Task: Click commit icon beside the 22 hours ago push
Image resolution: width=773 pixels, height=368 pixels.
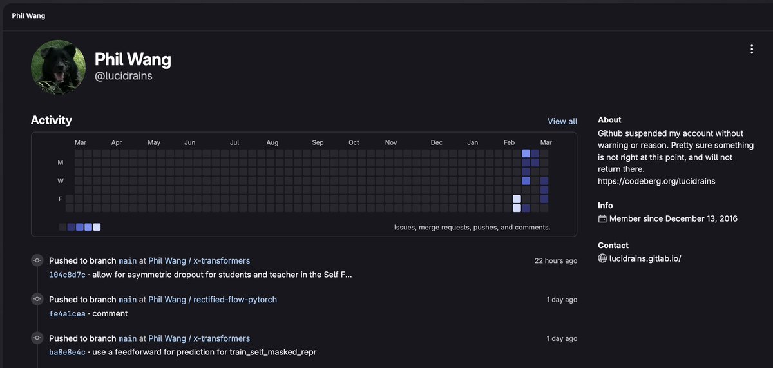Action: coord(37,261)
